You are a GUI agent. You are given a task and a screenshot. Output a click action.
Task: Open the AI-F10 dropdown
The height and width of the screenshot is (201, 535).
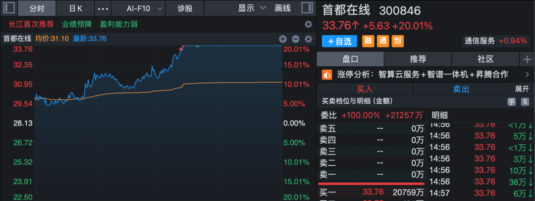tap(144, 8)
